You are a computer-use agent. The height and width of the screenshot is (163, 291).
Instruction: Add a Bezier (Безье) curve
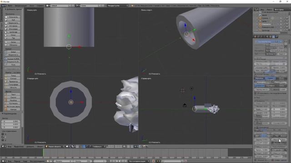(13, 52)
